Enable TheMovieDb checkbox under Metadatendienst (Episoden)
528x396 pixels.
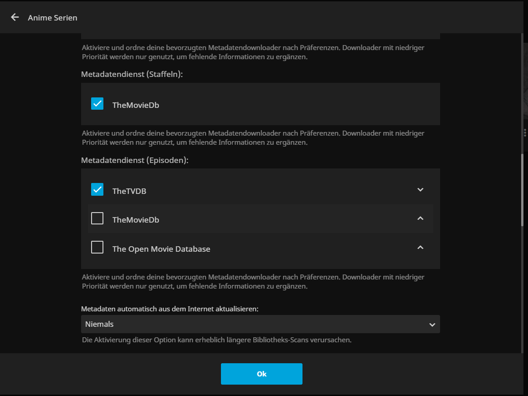click(x=97, y=219)
